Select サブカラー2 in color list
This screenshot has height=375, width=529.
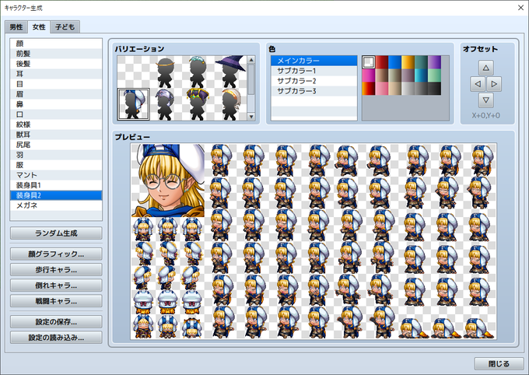tap(314, 81)
